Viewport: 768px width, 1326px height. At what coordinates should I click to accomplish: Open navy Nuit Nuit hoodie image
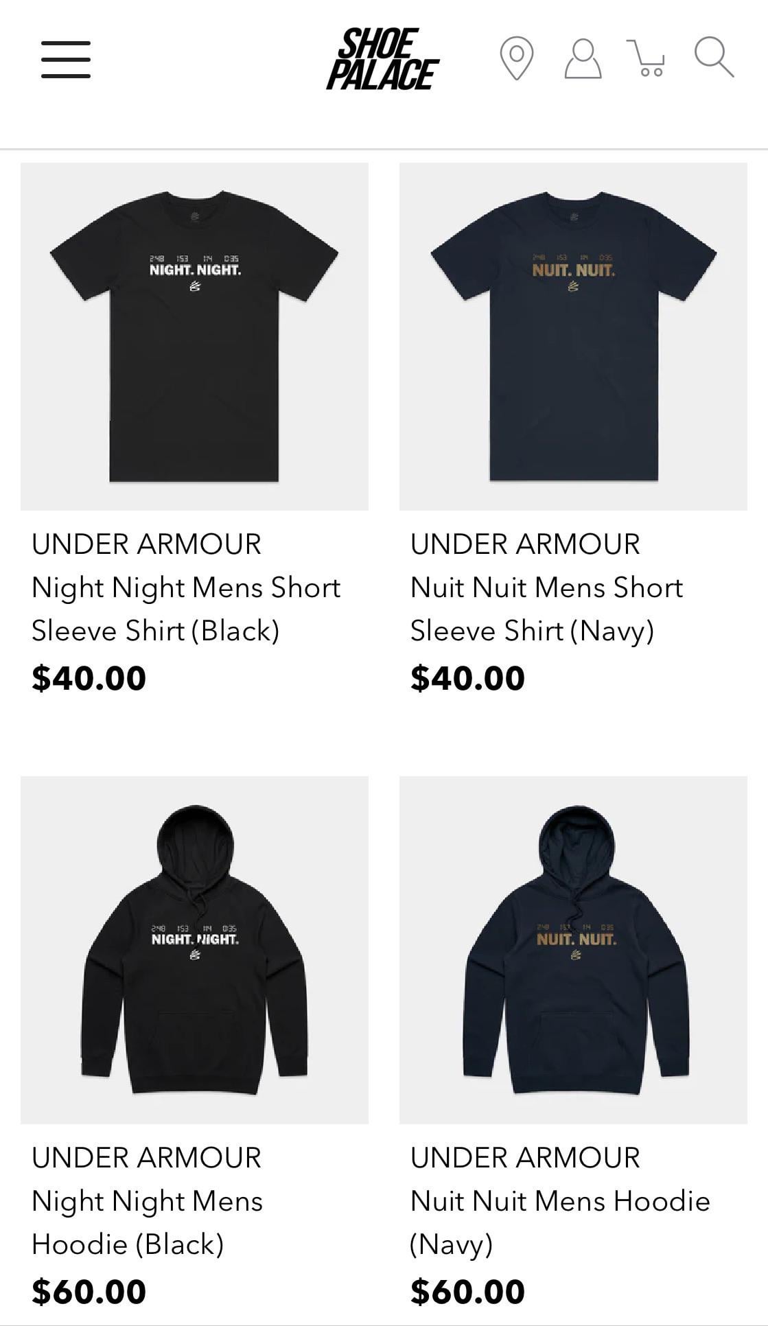[x=573, y=950]
